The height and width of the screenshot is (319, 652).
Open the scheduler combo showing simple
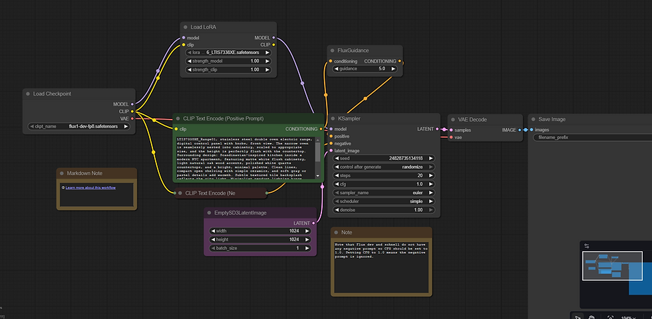[x=383, y=201]
